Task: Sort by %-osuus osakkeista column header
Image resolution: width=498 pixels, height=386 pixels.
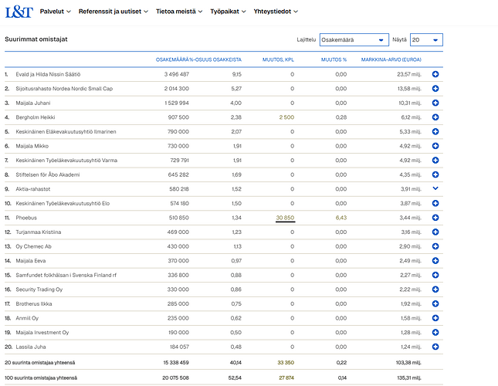Action: click(215, 59)
